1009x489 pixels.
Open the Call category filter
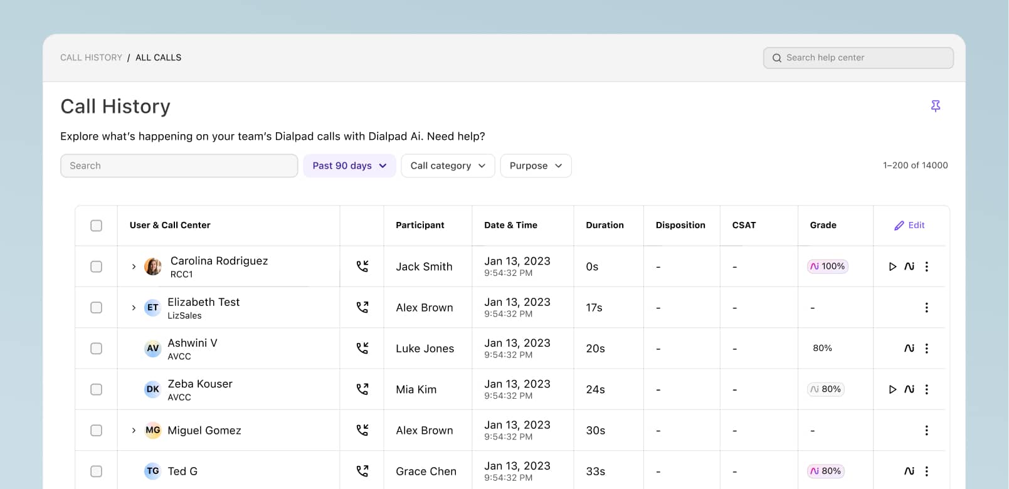point(448,166)
